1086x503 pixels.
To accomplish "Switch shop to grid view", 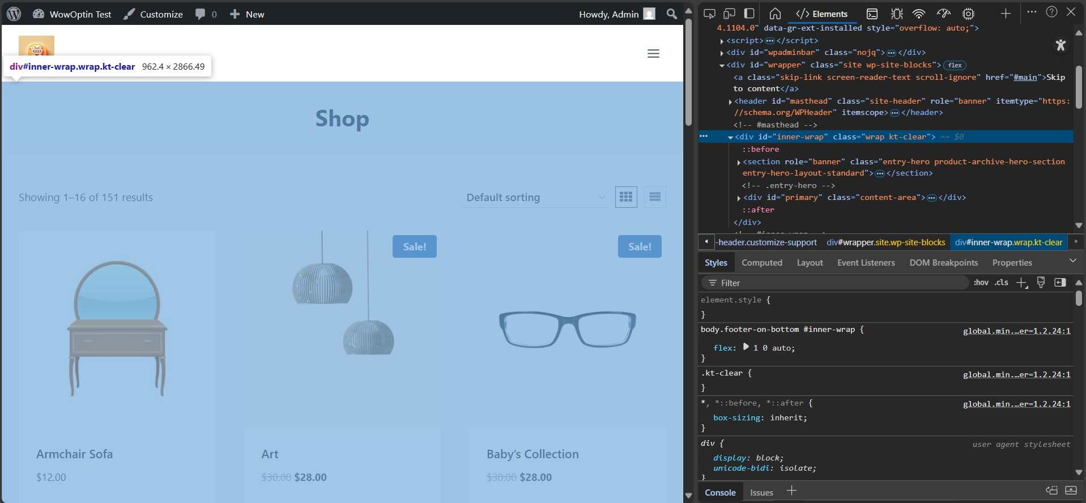I will click(626, 197).
